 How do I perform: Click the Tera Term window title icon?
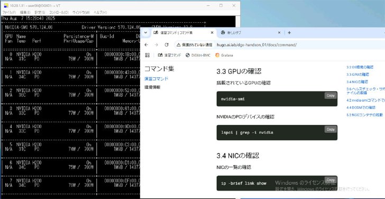coord(6,5)
